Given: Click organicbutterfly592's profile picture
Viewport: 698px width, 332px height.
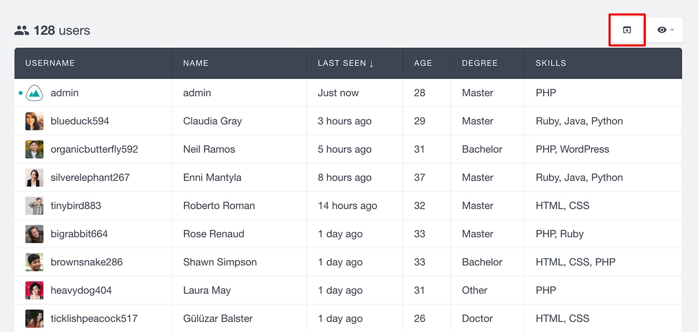Looking at the screenshot, I should 34,149.
